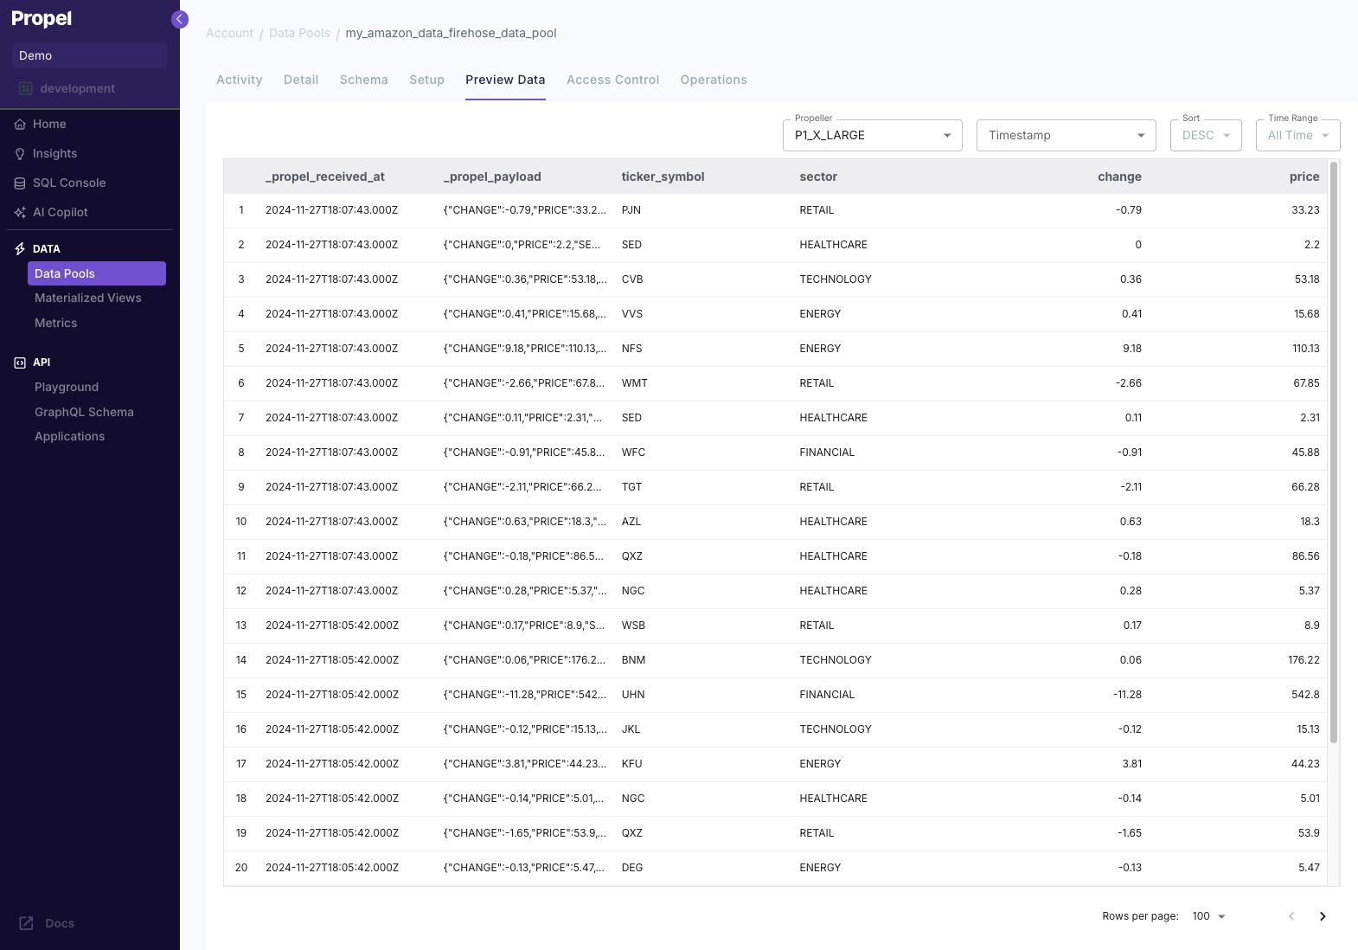Click the Docs external link icon
Image resolution: width=1358 pixels, height=950 pixels.
[x=27, y=923]
